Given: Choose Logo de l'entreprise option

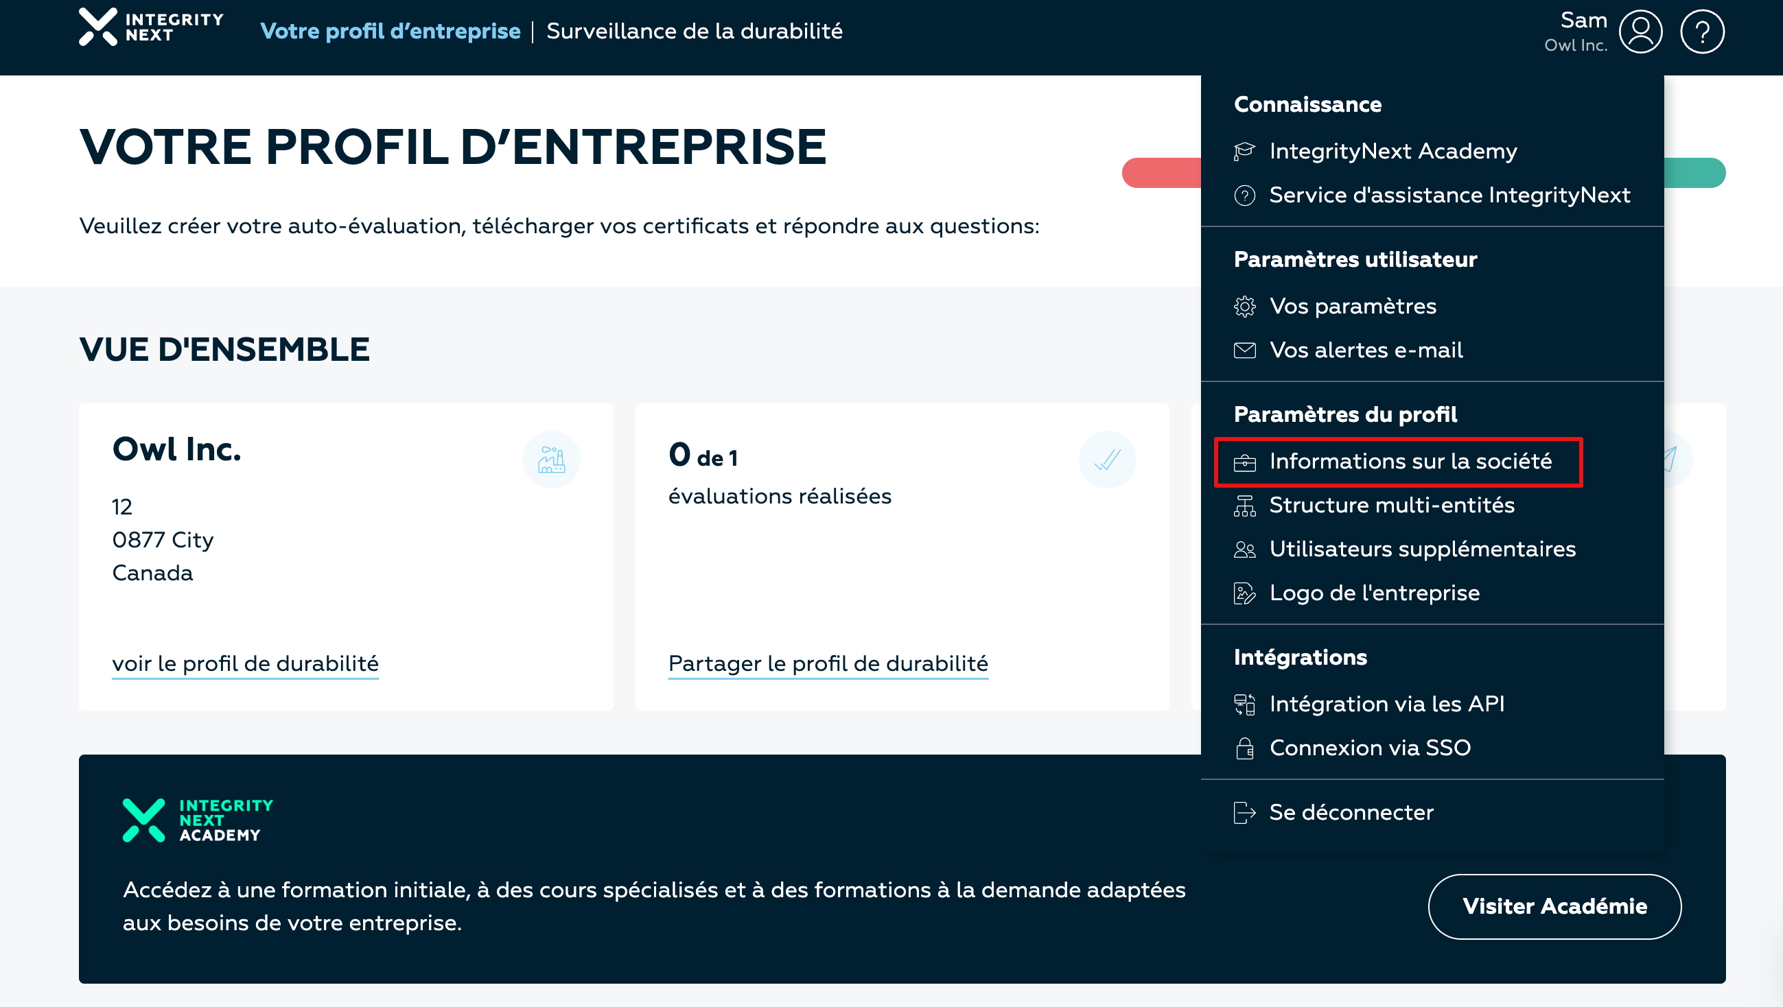Looking at the screenshot, I should [x=1374, y=593].
